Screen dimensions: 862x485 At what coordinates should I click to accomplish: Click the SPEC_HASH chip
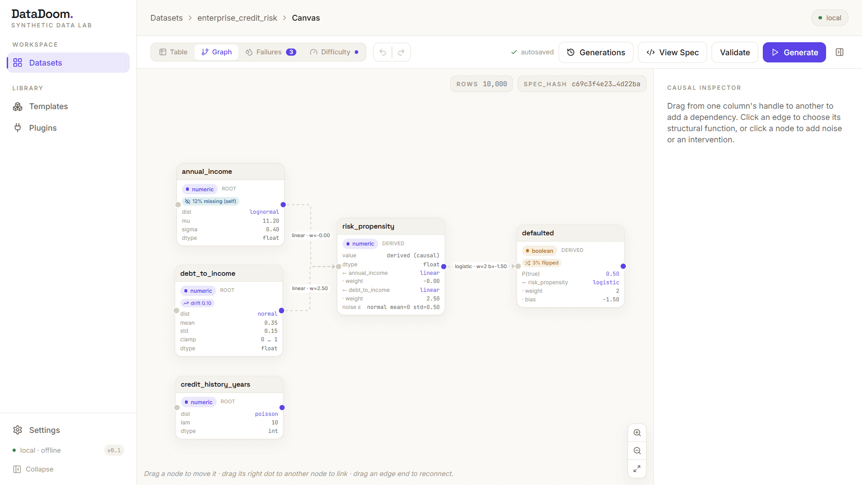tap(582, 84)
